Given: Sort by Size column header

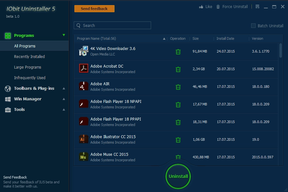Looking at the screenshot, I should coord(195,38).
